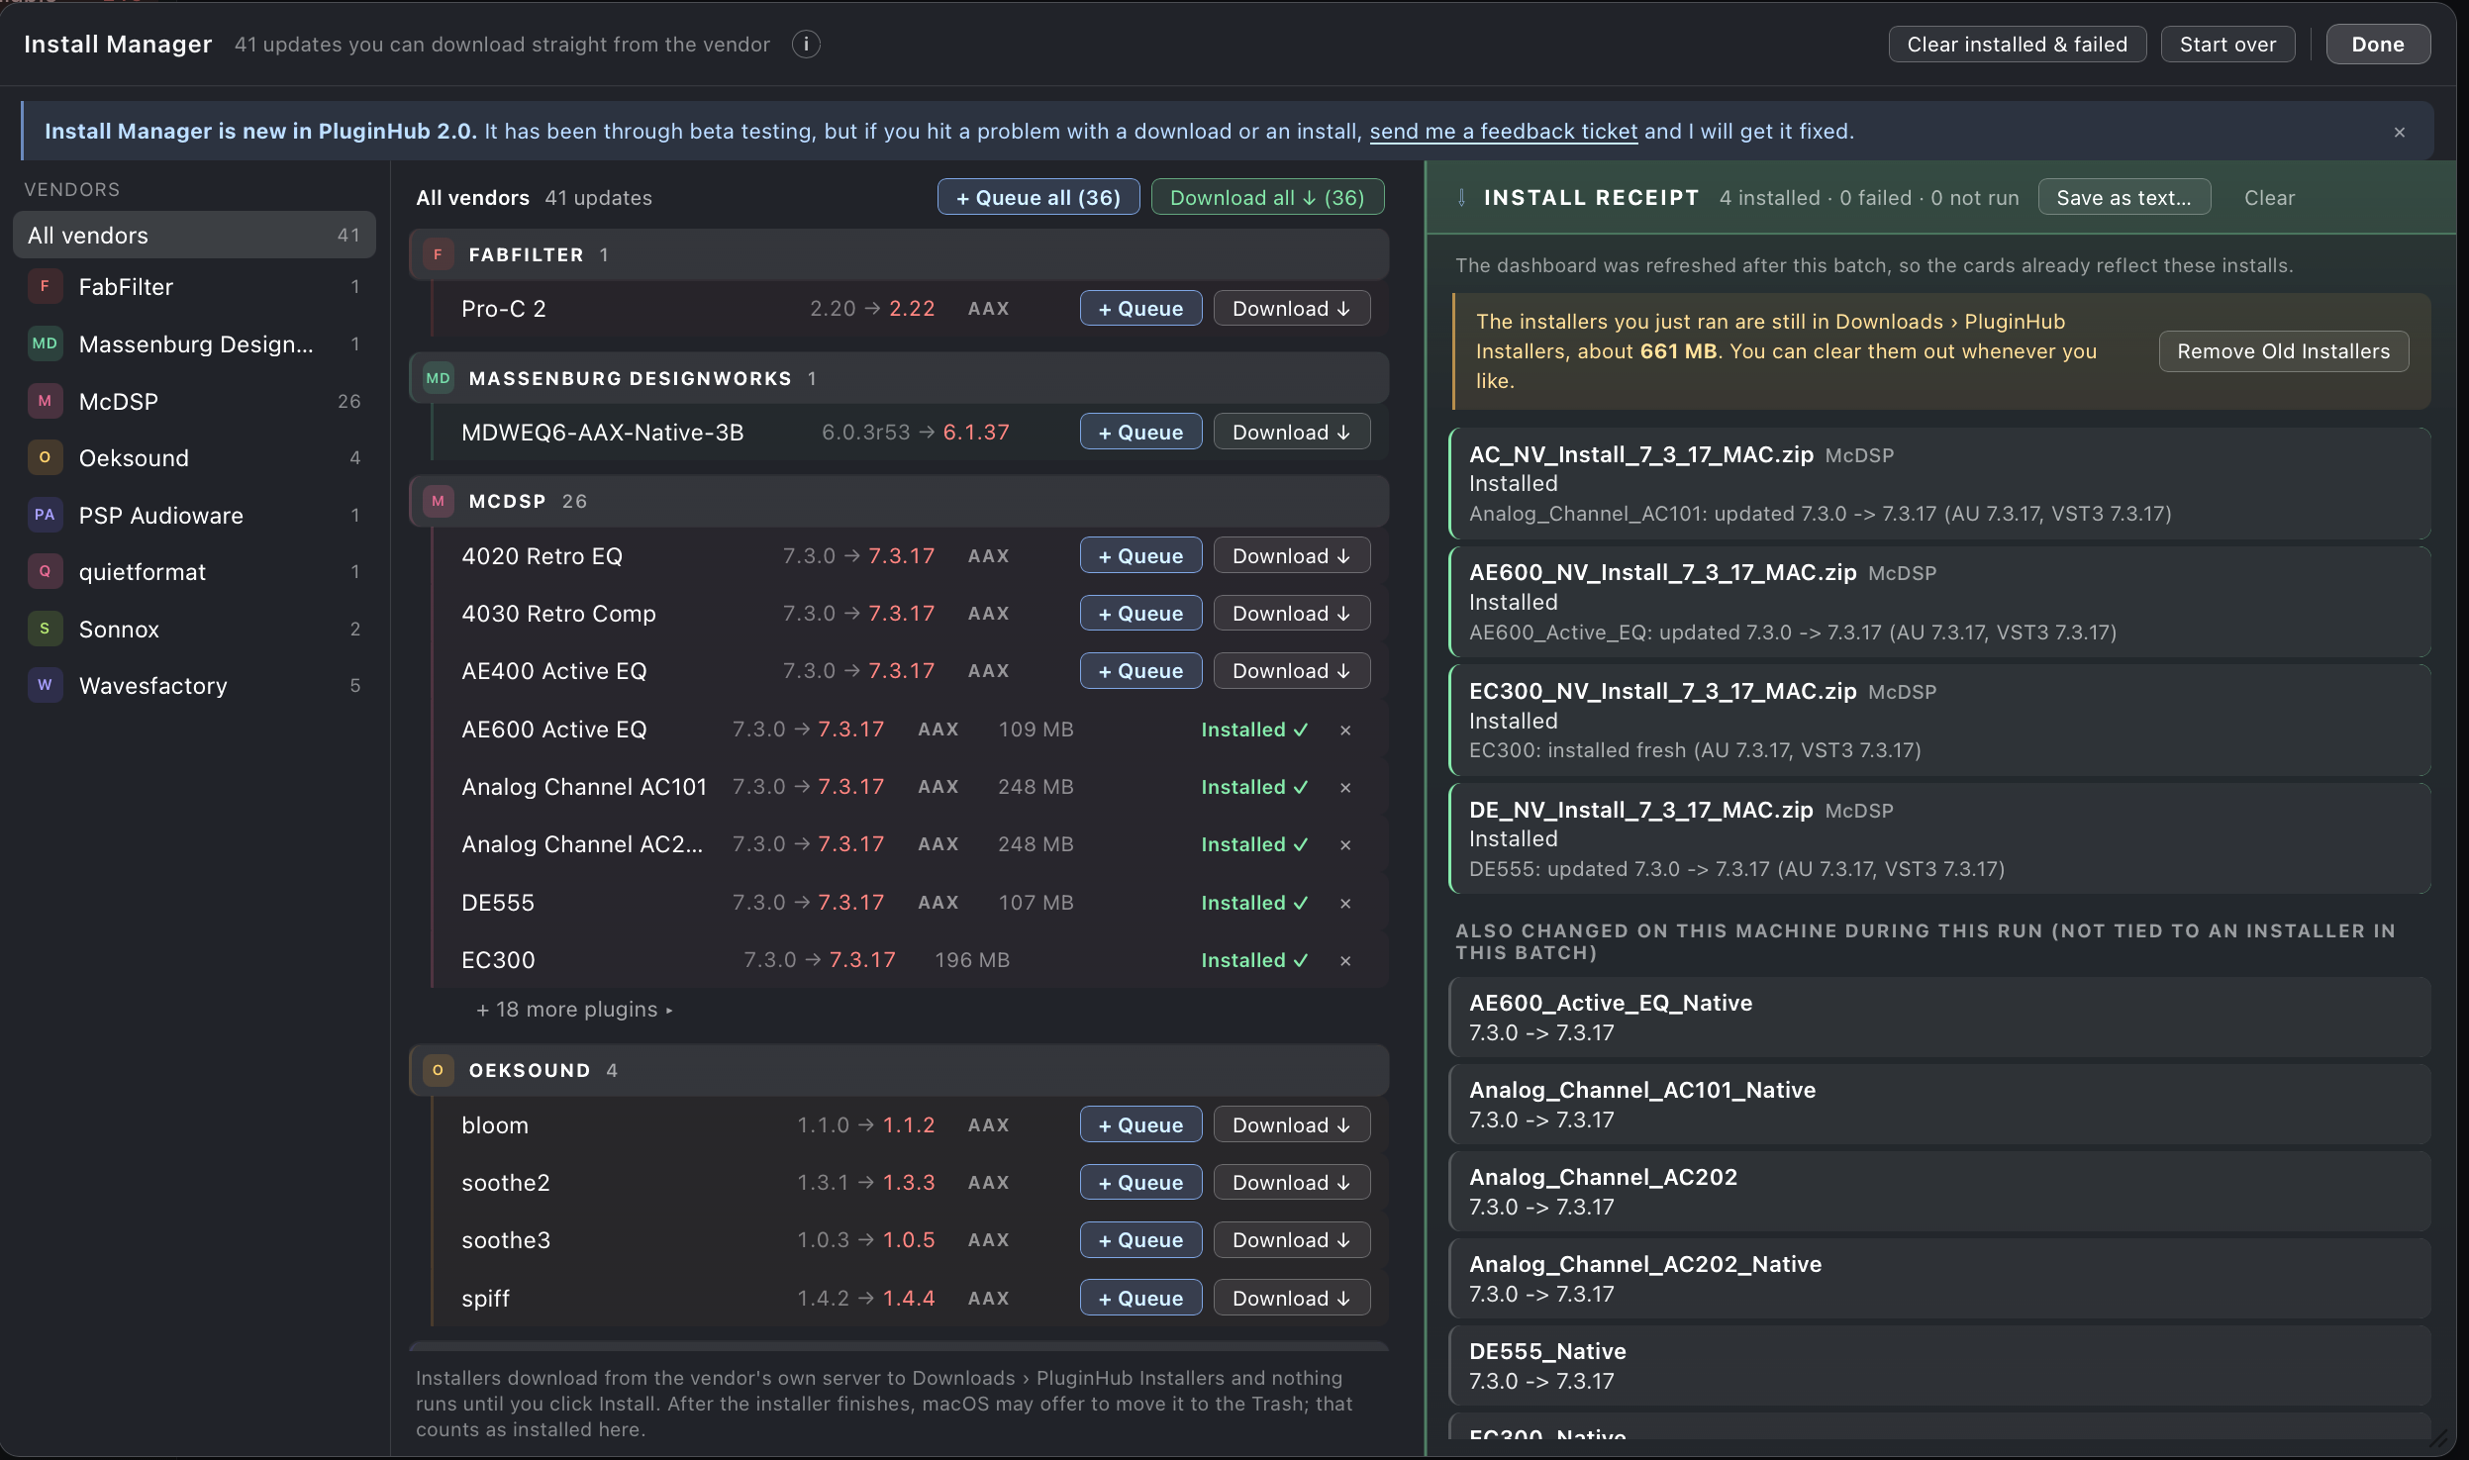Collapse the FABFILTER group header
The height and width of the screenshot is (1460, 2469).
[899, 254]
